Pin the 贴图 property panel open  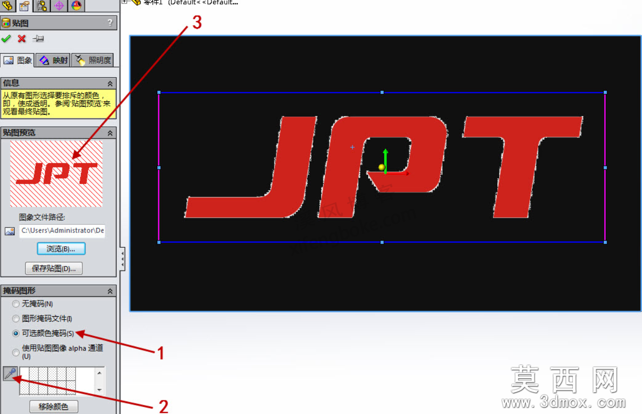click(x=38, y=39)
